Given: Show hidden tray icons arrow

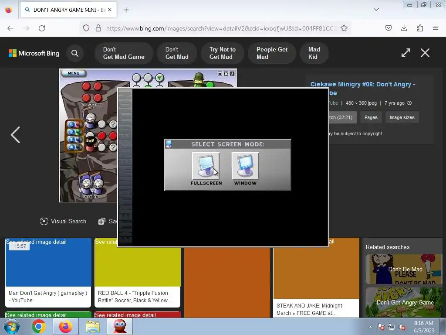Looking at the screenshot, I should [370, 327].
